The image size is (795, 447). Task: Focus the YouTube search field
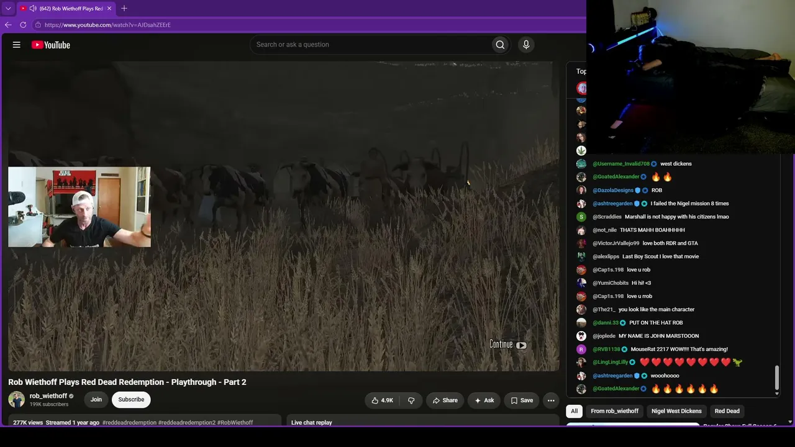(370, 45)
